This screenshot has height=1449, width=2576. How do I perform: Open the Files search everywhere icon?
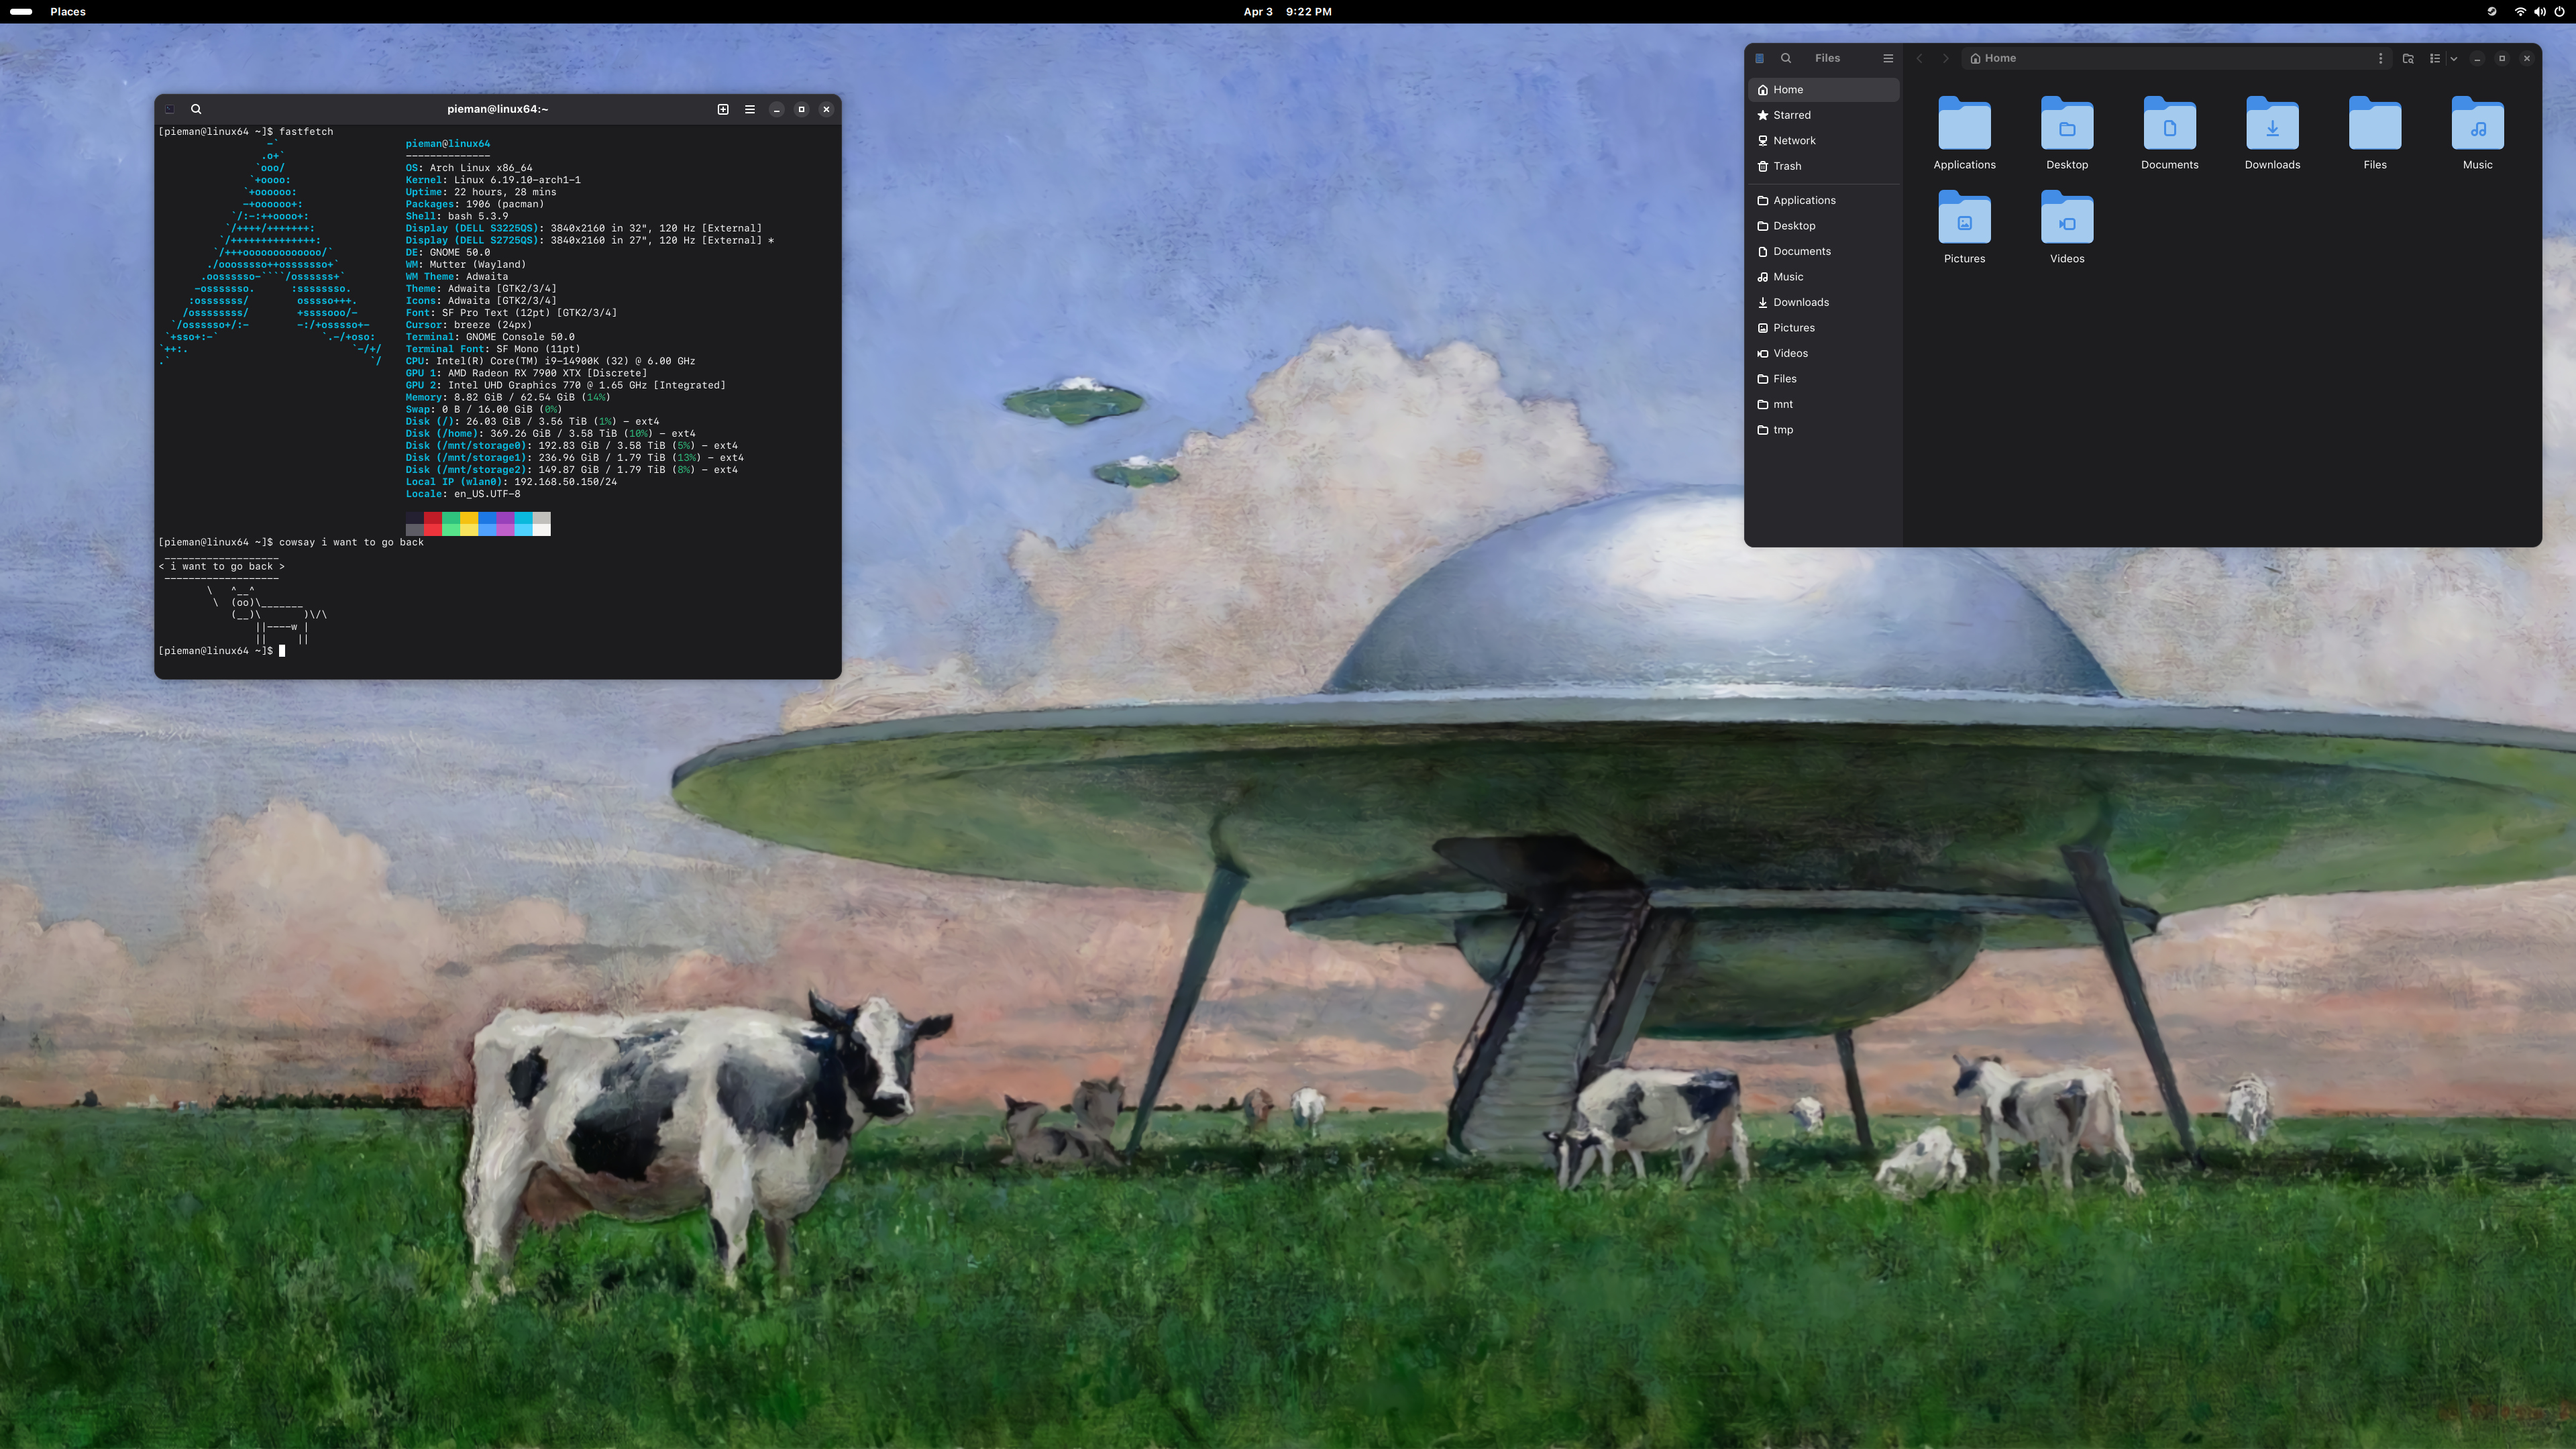[x=1786, y=58]
